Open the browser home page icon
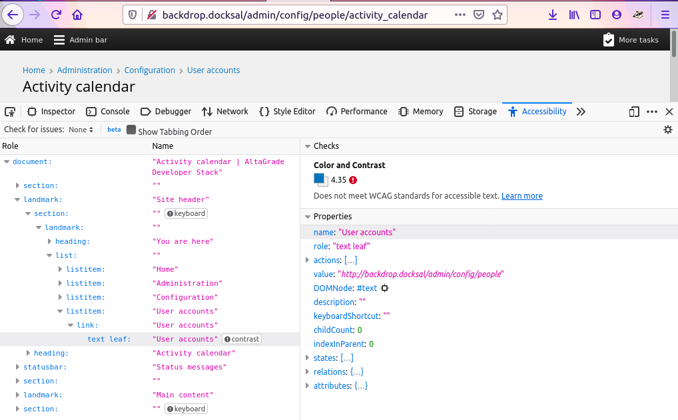 tap(77, 15)
